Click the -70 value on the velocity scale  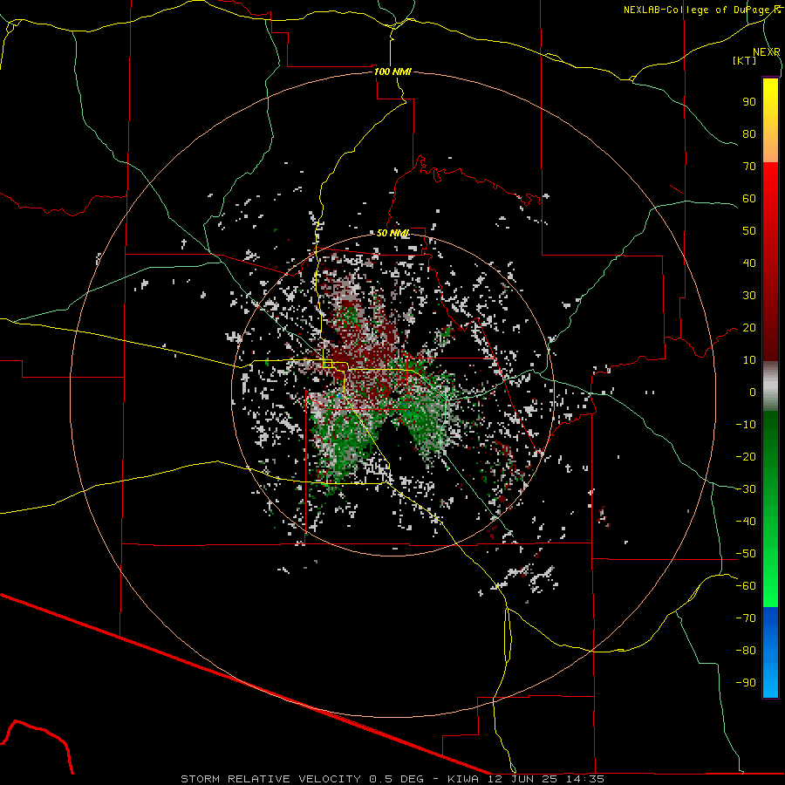point(746,618)
